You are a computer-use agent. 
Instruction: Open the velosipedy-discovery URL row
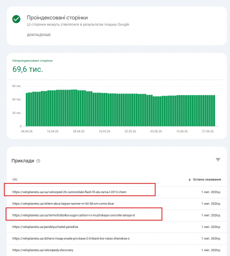coord(117,250)
